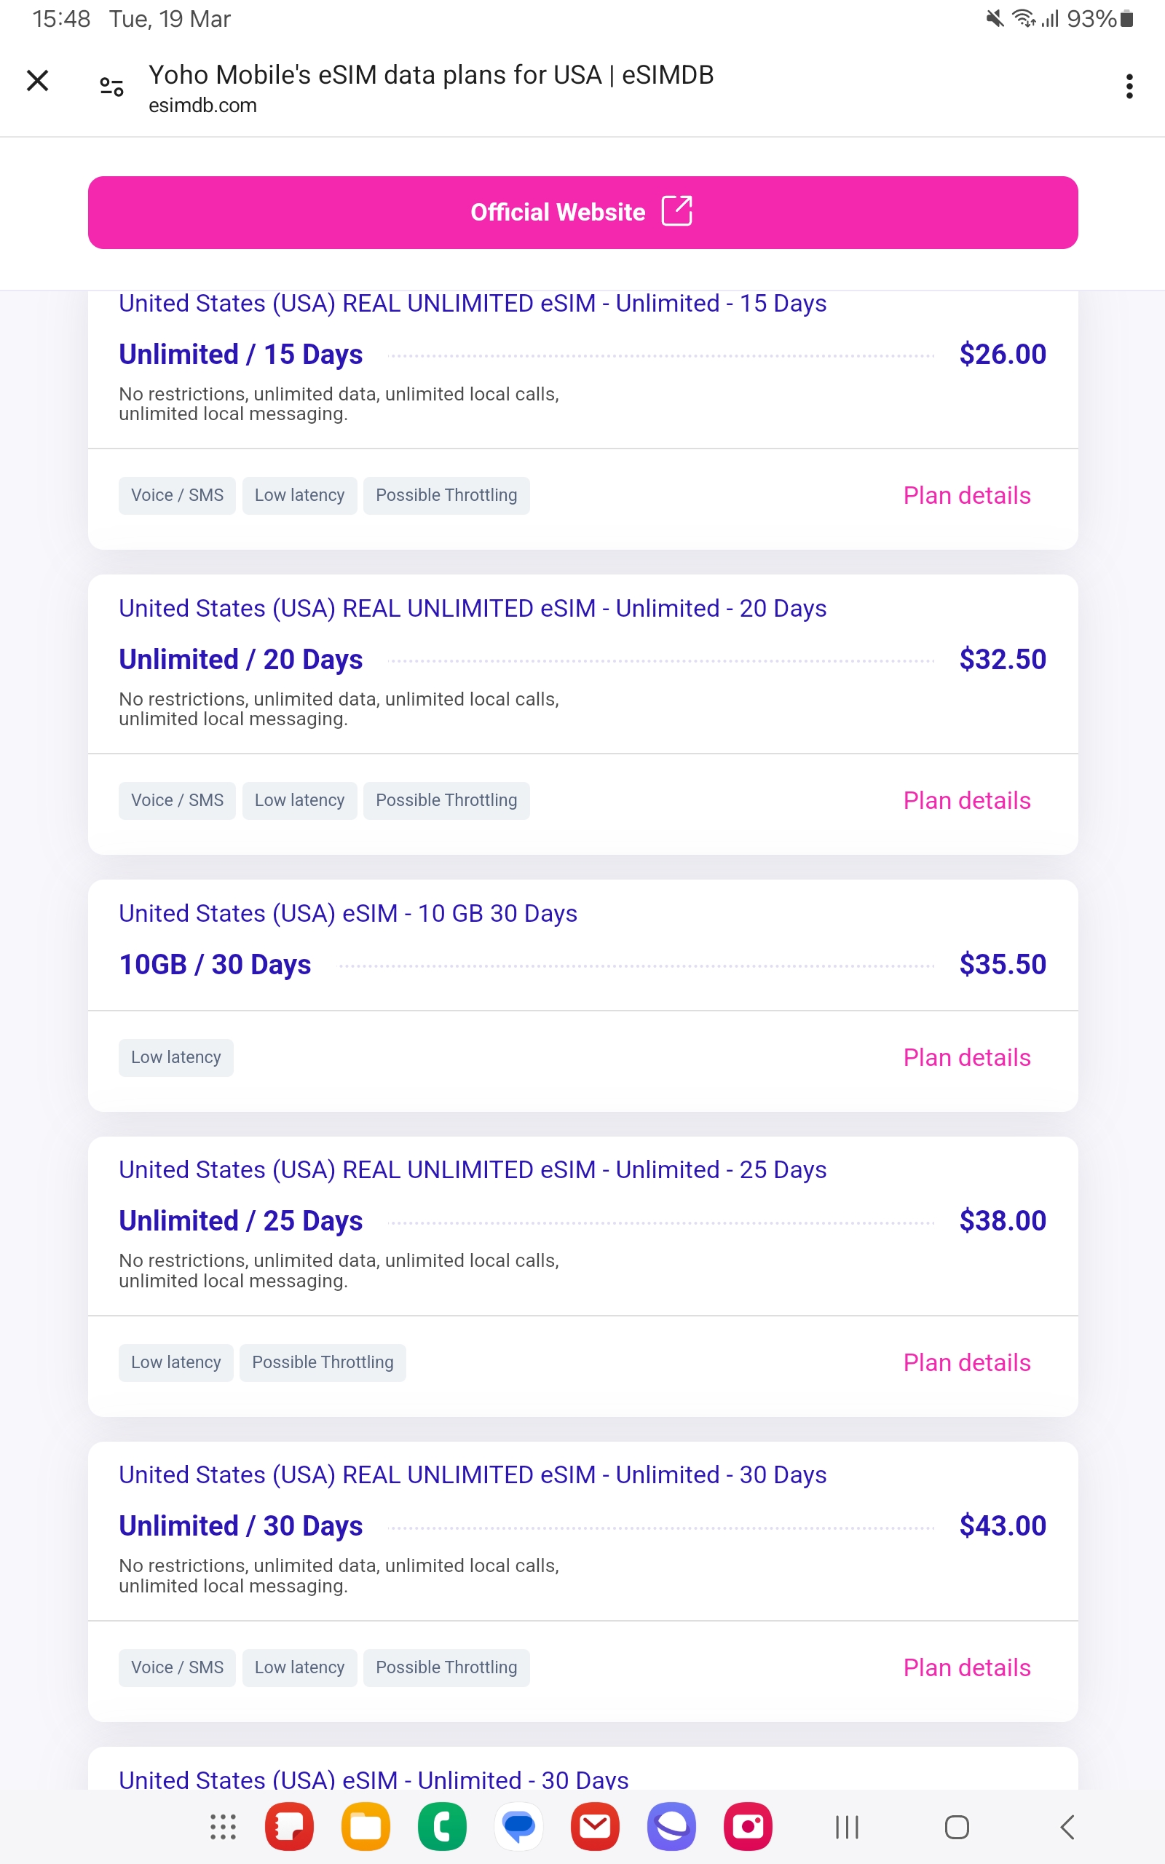Open Plan details for Unlimited 15 Days
Viewport: 1165px width, 1864px height.
point(966,495)
